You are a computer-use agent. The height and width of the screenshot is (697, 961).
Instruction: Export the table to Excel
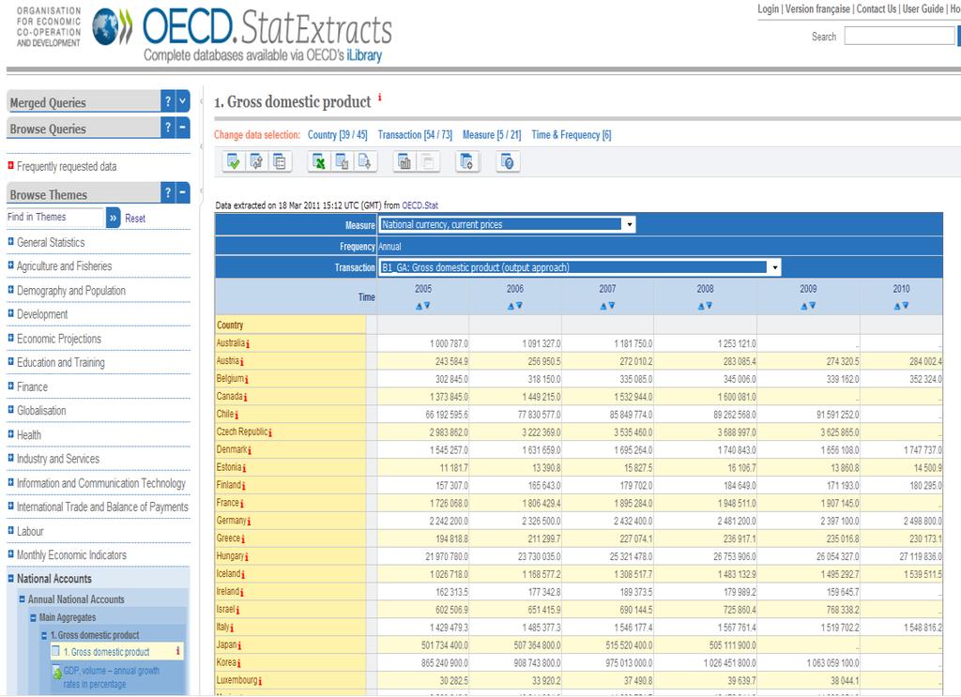click(319, 161)
